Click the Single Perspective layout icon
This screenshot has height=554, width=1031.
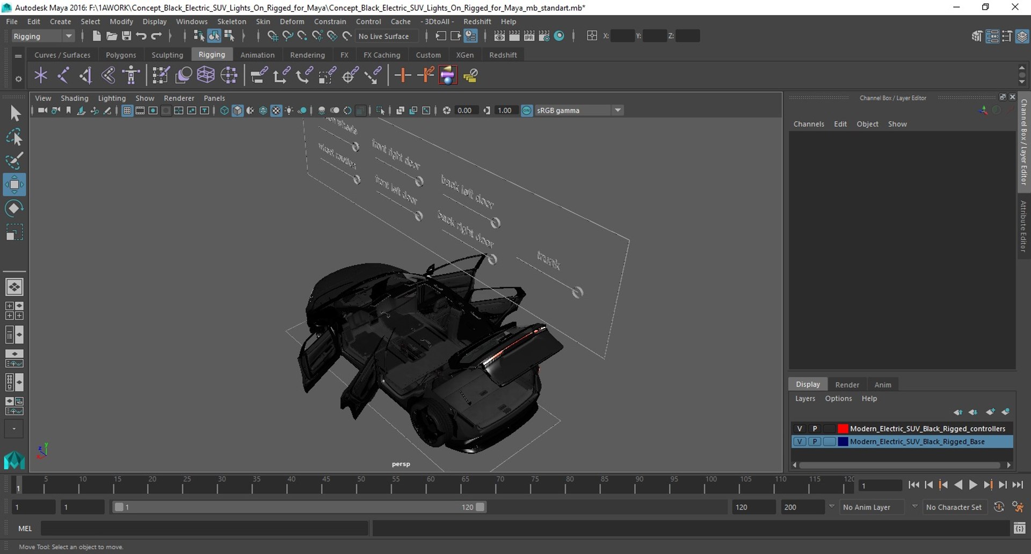[x=14, y=287]
